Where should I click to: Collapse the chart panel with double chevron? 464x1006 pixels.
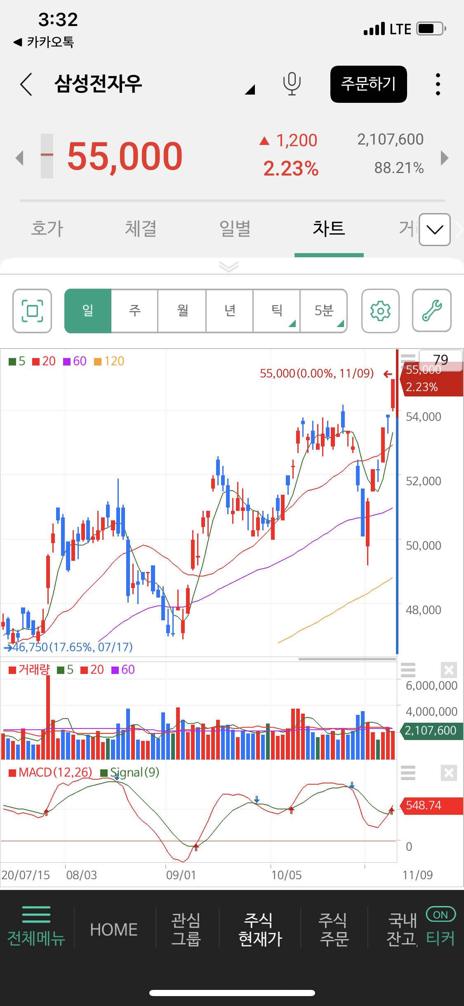[229, 266]
